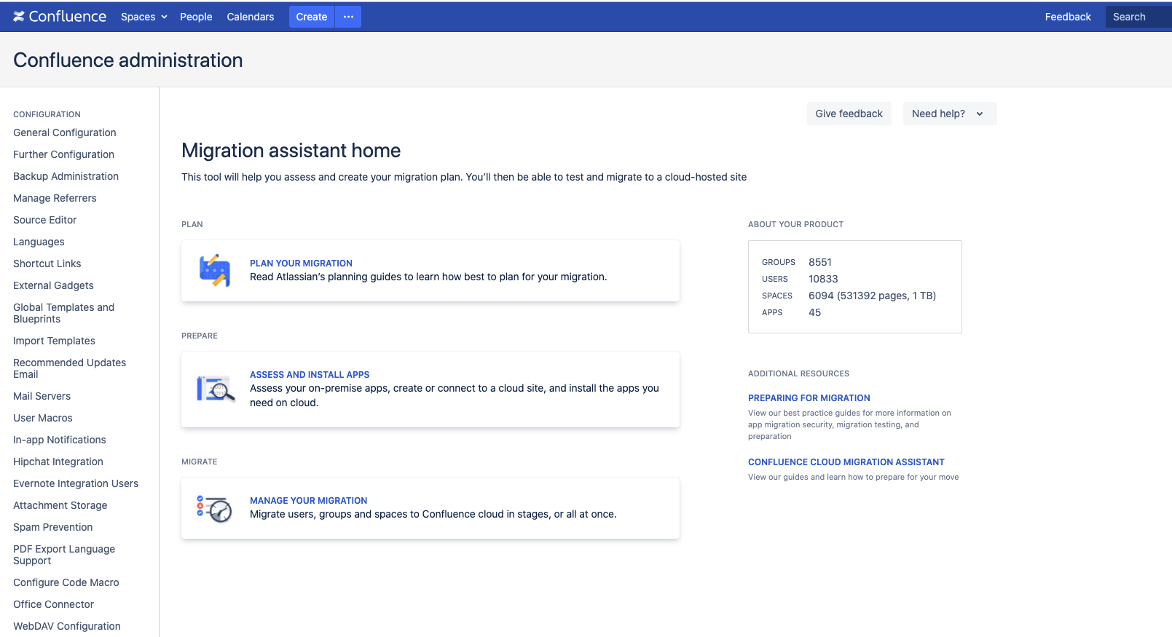
Task: Click the Assess and install apps magnifier icon
Action: point(216,389)
